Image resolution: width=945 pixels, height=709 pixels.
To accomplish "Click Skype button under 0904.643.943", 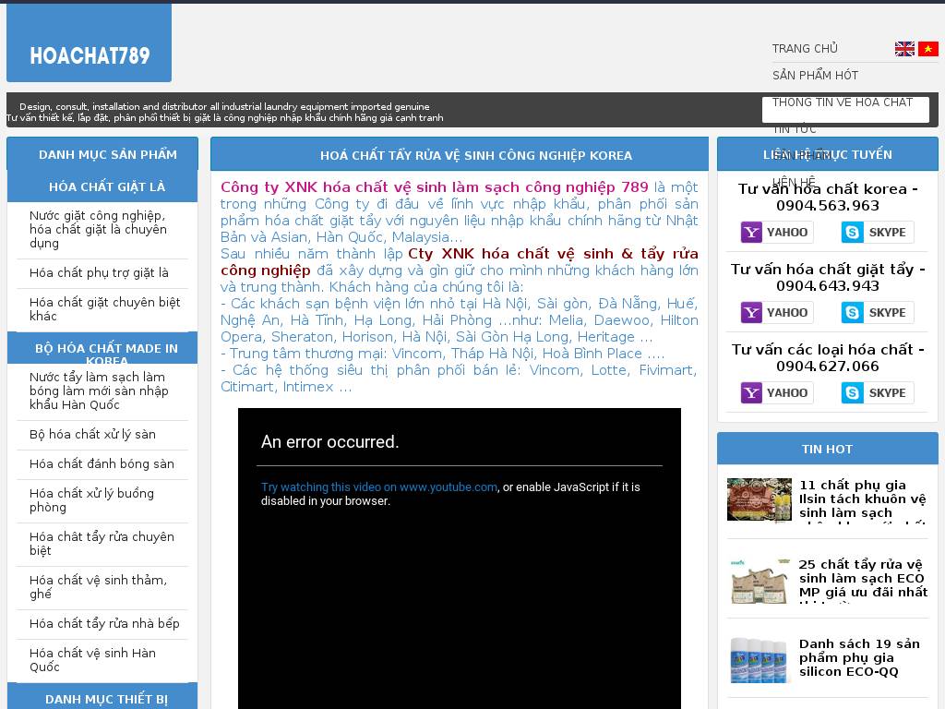I will [x=877, y=313].
